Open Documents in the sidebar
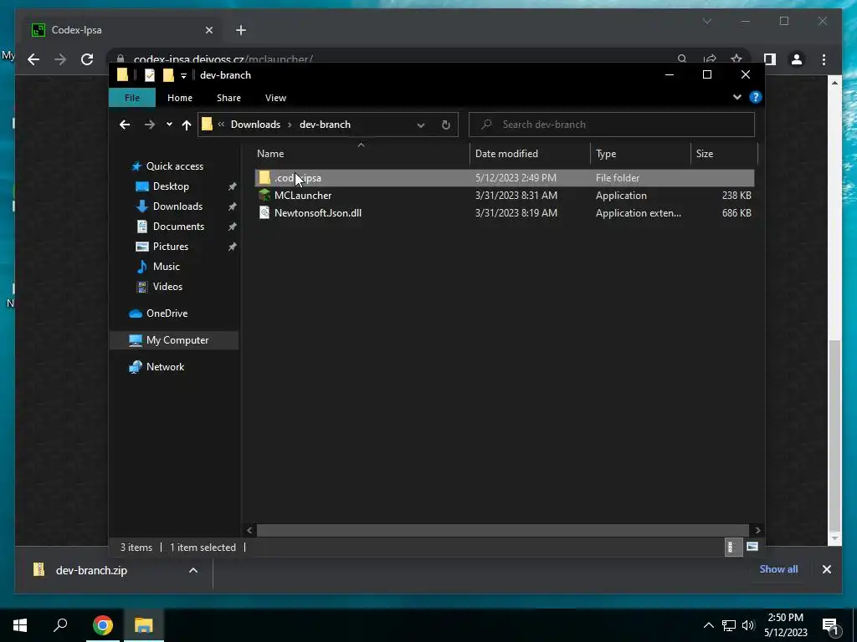This screenshot has width=857, height=642. point(178,227)
